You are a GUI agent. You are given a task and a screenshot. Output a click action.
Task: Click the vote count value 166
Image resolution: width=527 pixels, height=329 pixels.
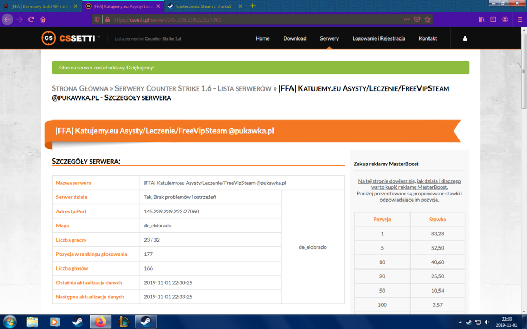click(x=148, y=268)
